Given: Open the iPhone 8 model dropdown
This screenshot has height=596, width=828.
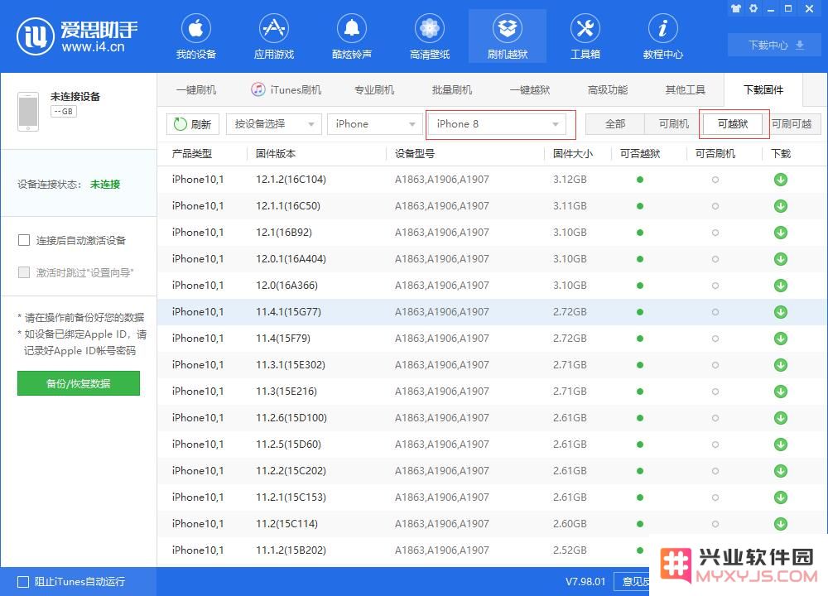Looking at the screenshot, I should [x=497, y=124].
